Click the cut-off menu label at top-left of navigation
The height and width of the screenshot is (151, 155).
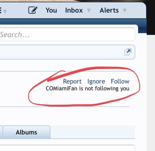(x=1, y=10)
